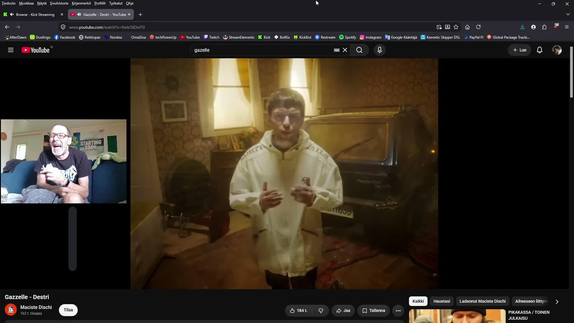Screen dimensions: 574x323
Task: Open the Luo create dropdown
Action: [x=520, y=50]
